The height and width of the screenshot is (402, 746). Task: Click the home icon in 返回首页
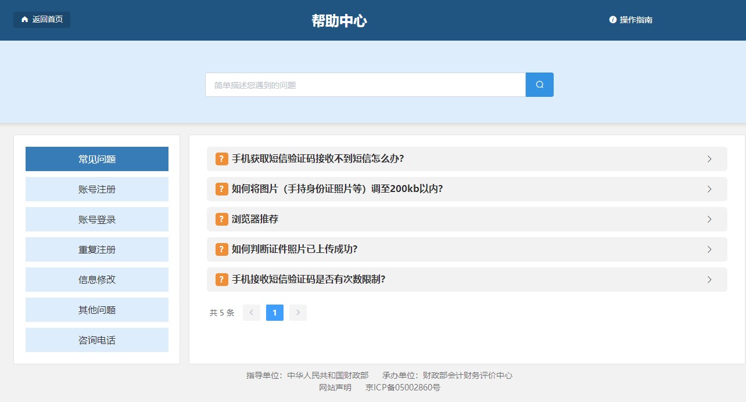coord(24,20)
